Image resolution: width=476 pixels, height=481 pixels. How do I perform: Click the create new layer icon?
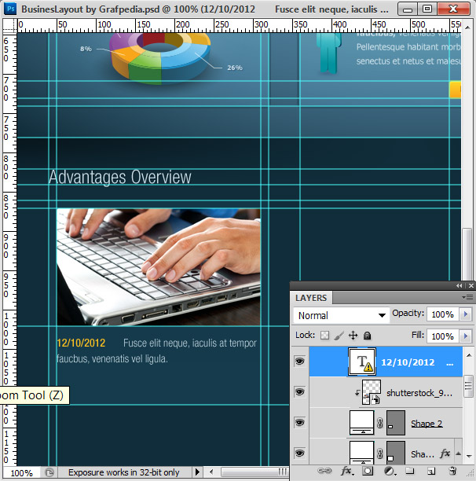[431, 471]
